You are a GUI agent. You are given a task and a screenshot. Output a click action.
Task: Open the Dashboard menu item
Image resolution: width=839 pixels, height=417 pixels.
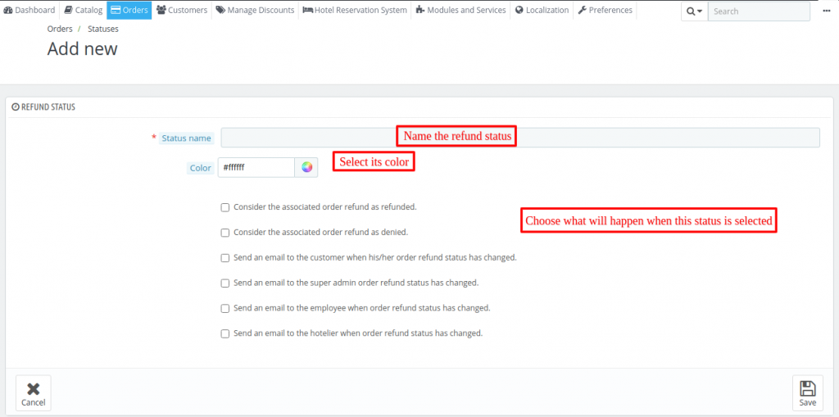(29, 10)
